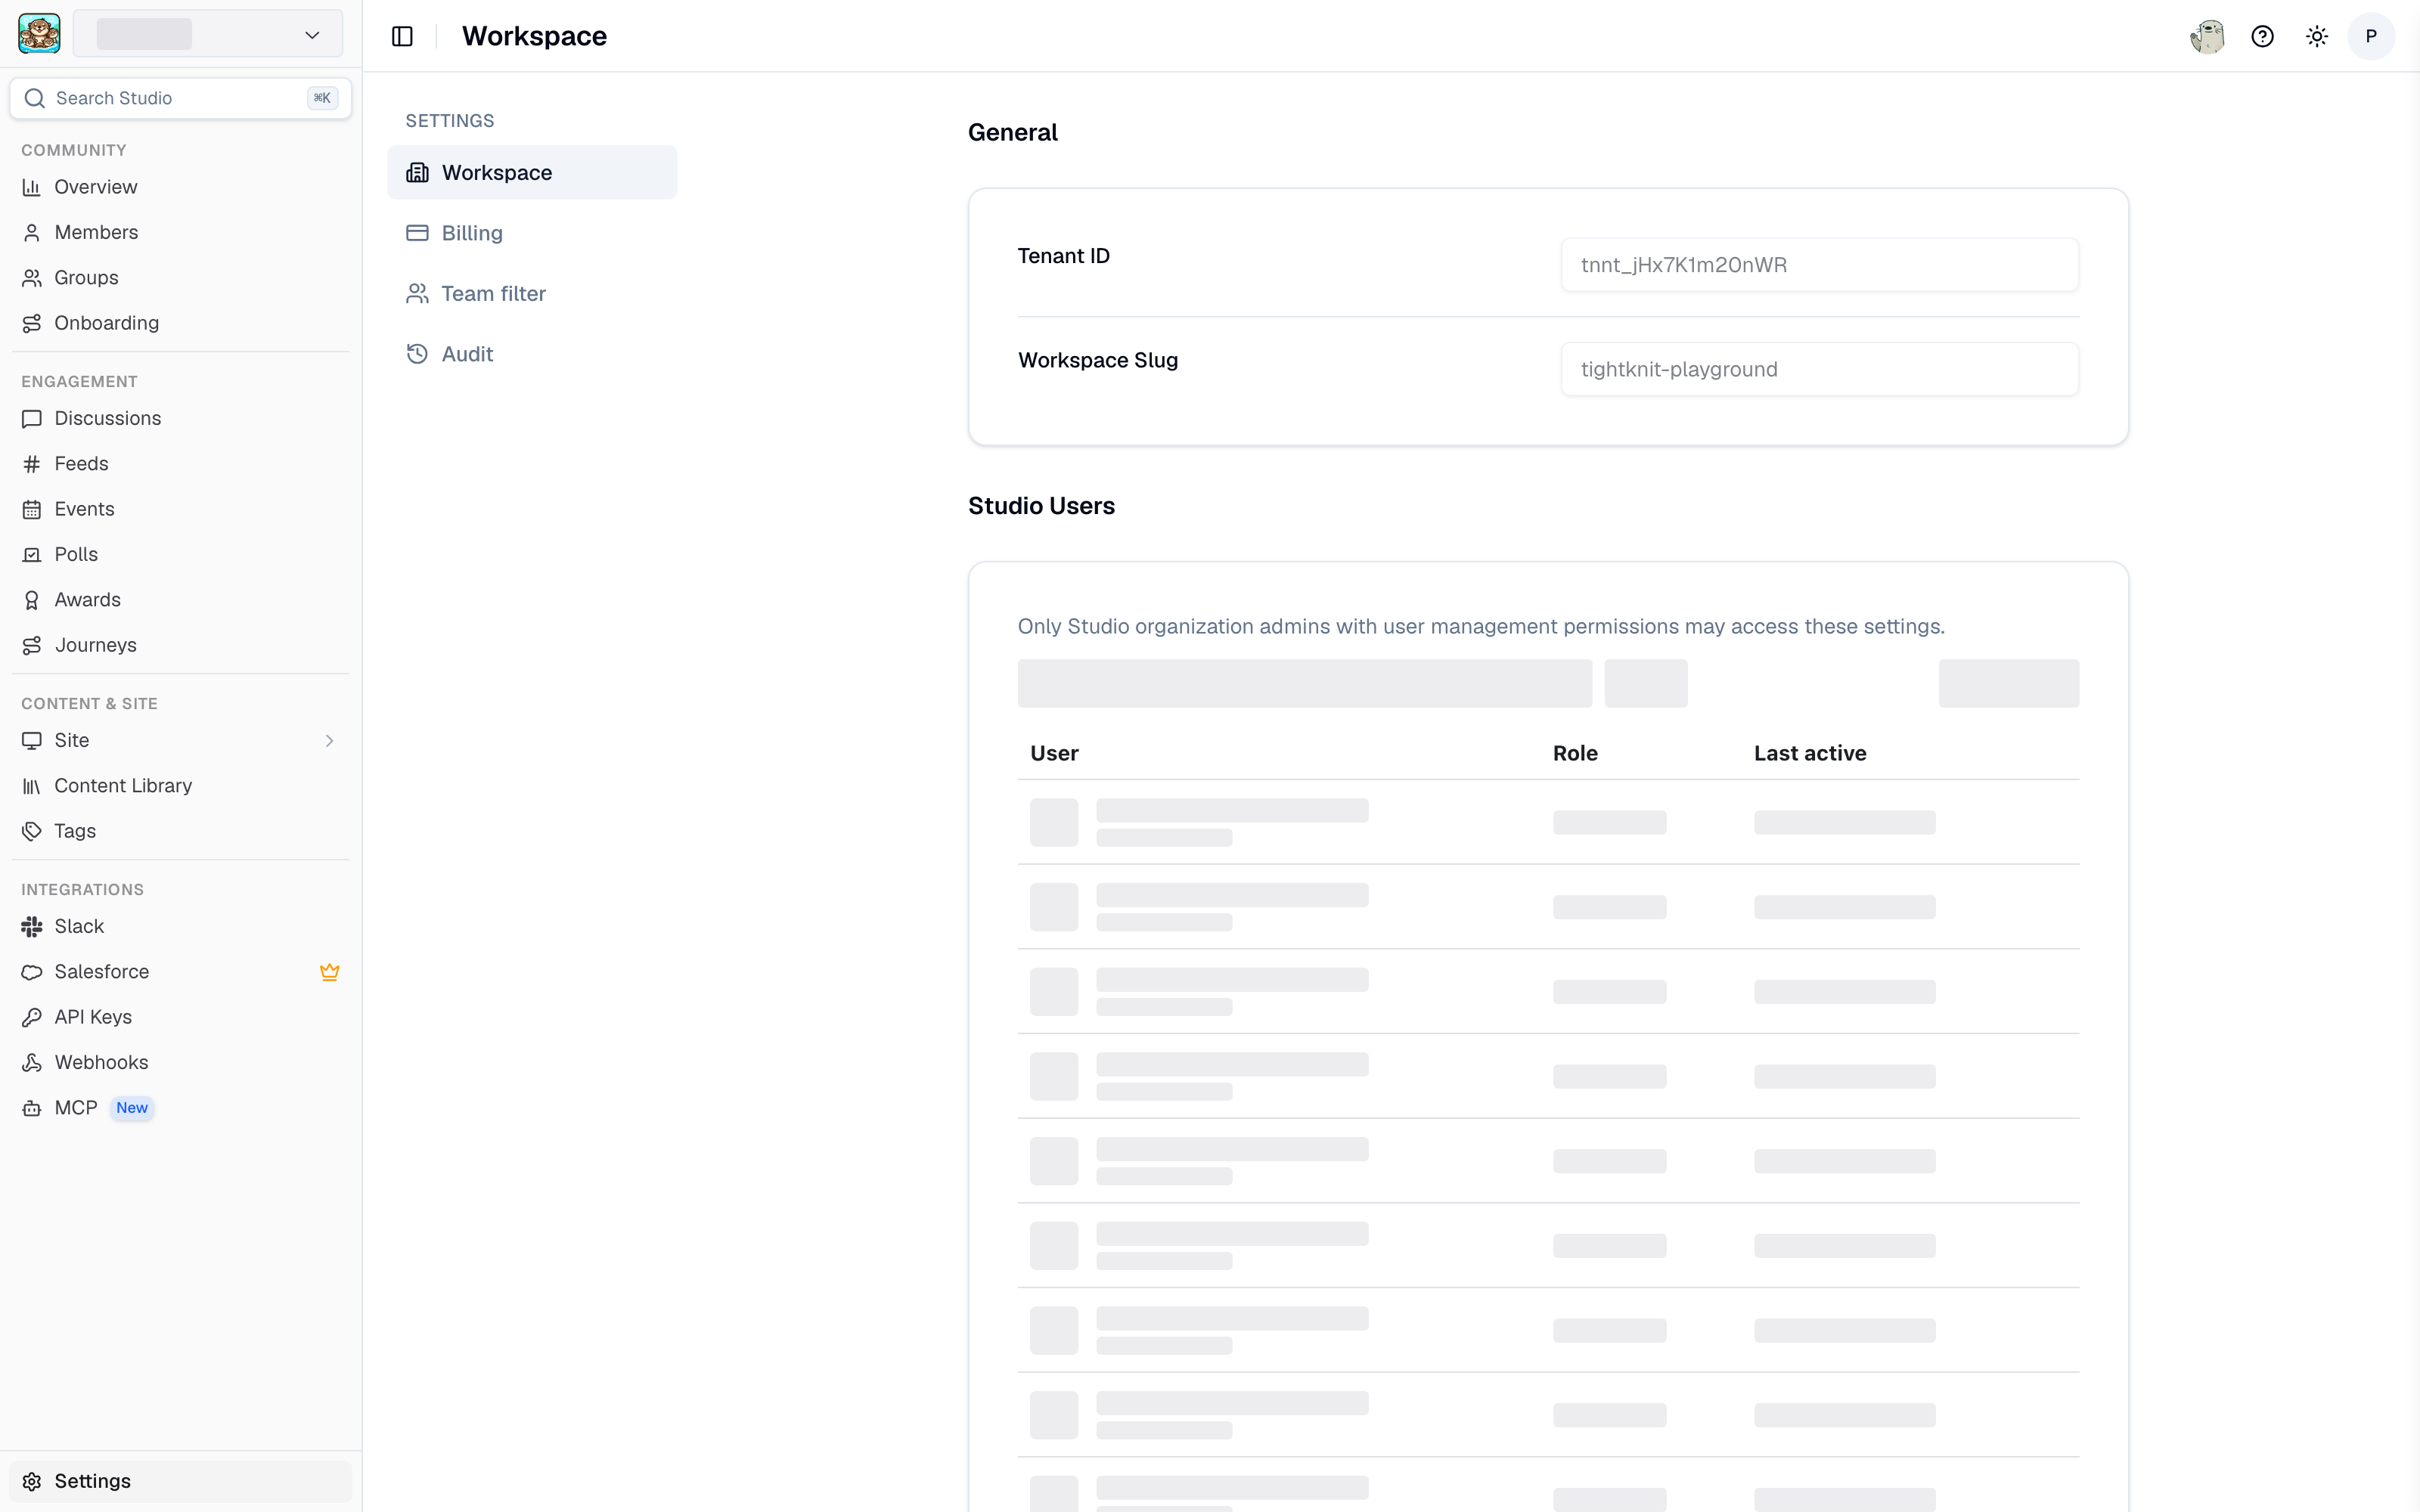Click the New badge next to MCP
Screen dimensions: 2420x1512
[132, 1108]
